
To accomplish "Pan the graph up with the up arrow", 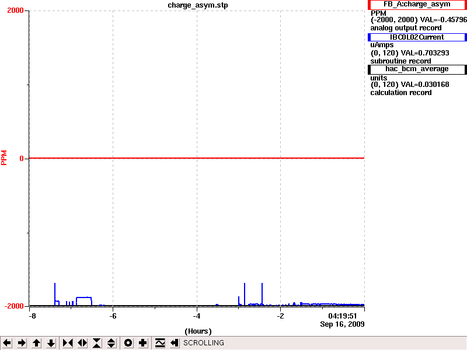I will point(36,343).
